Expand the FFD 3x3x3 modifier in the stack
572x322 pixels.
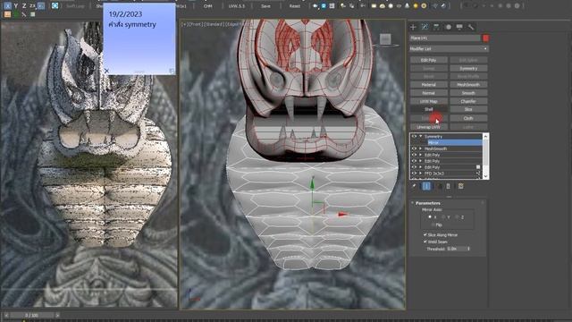click(x=421, y=174)
